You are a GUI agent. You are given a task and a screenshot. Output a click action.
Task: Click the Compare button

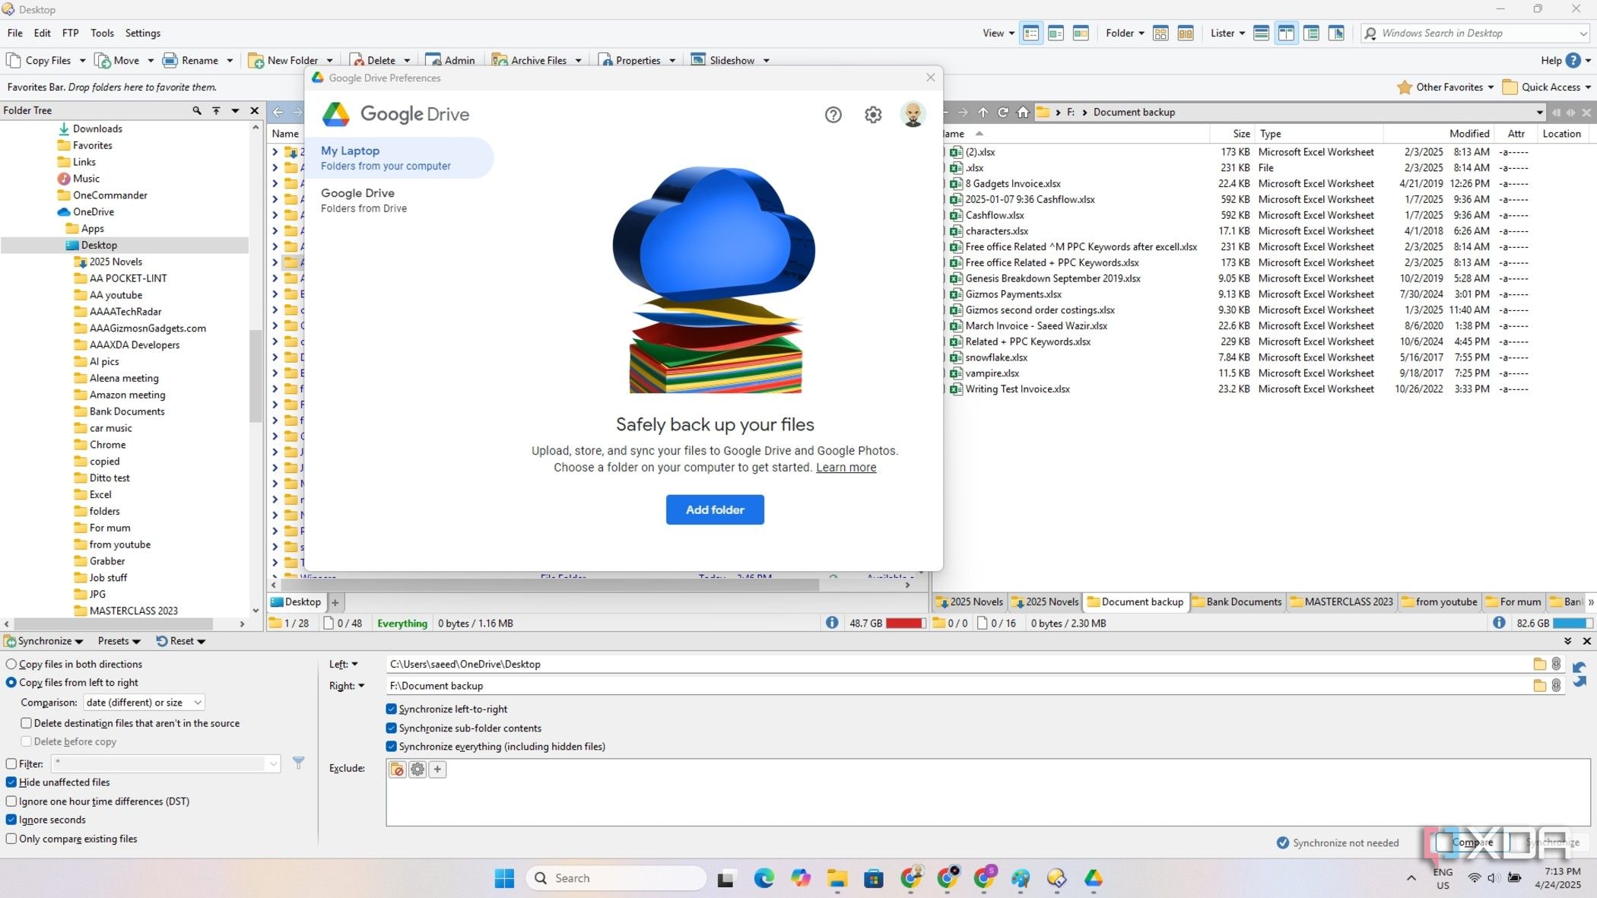(x=1472, y=842)
